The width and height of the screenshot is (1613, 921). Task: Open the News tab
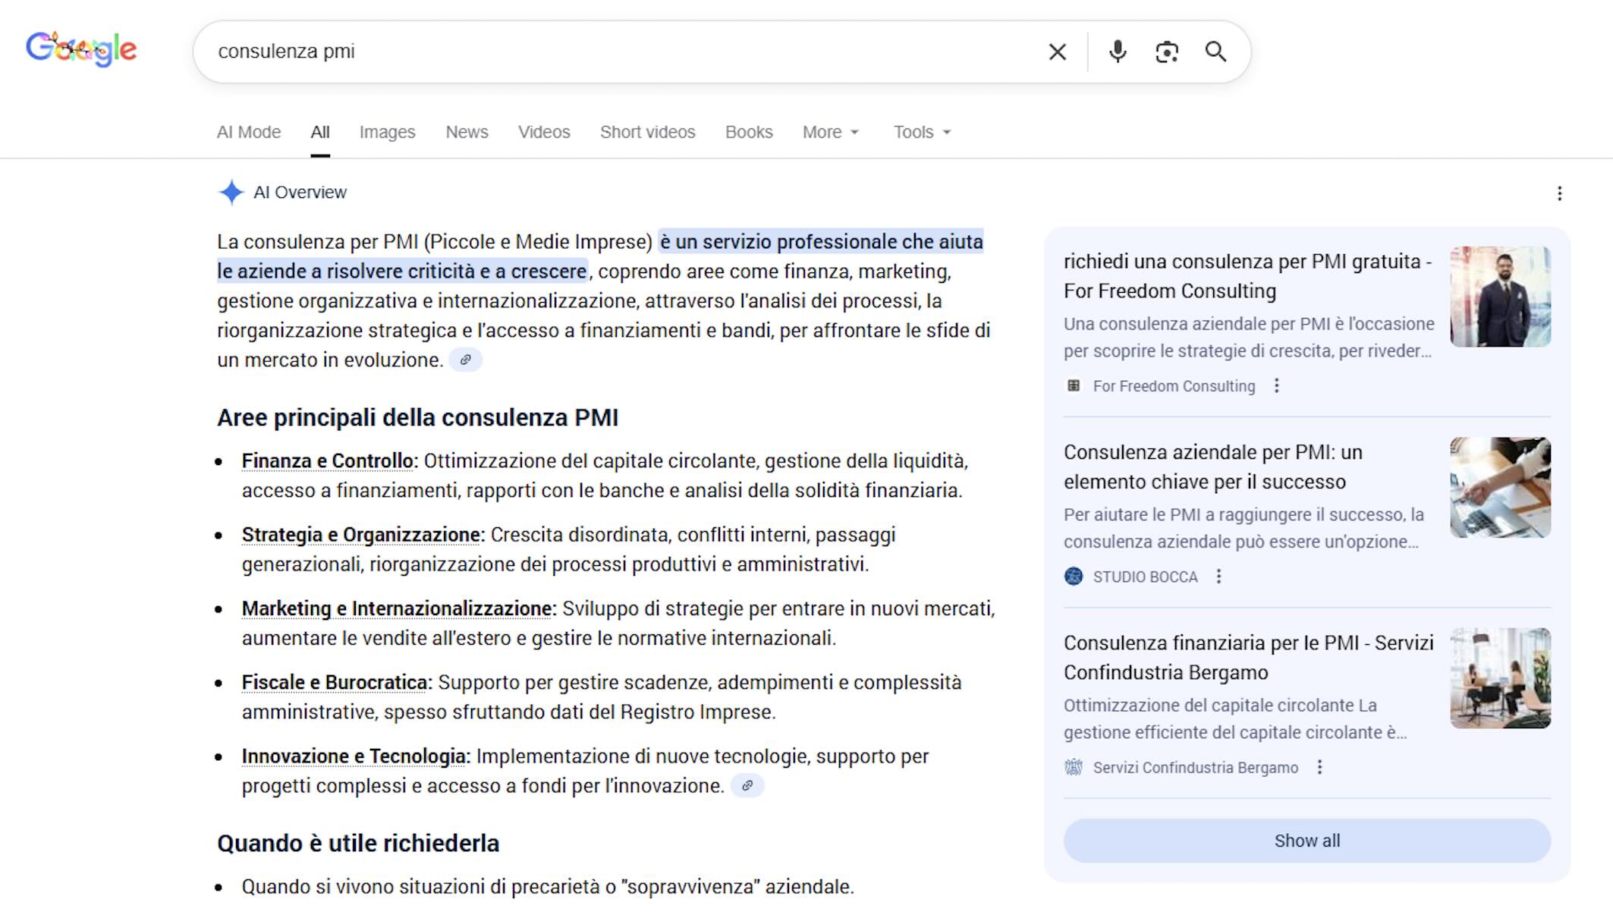[x=467, y=132]
